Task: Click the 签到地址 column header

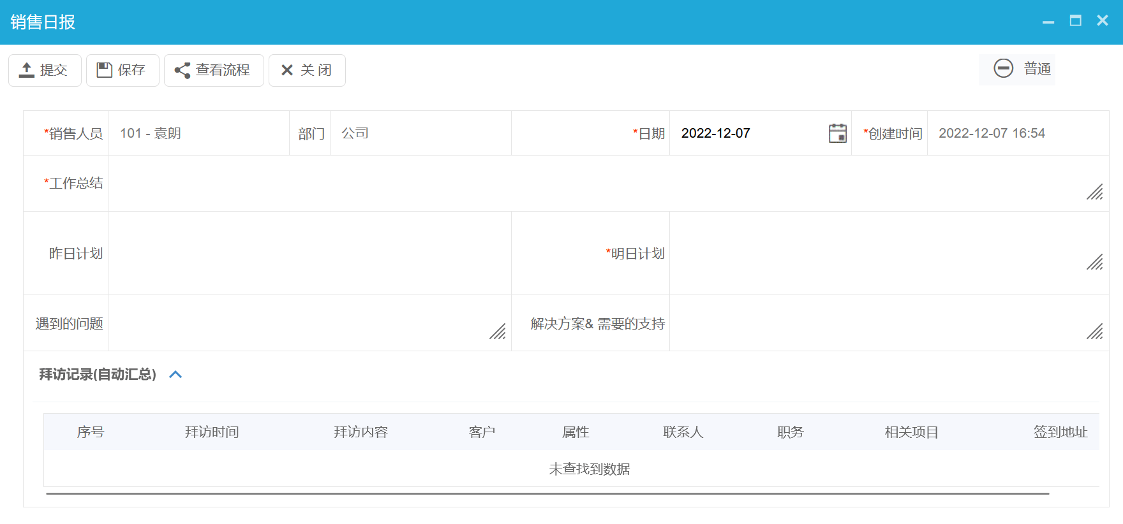Action: pyautogui.click(x=1060, y=432)
